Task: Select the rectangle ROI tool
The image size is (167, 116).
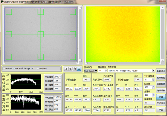Action: point(79,69)
